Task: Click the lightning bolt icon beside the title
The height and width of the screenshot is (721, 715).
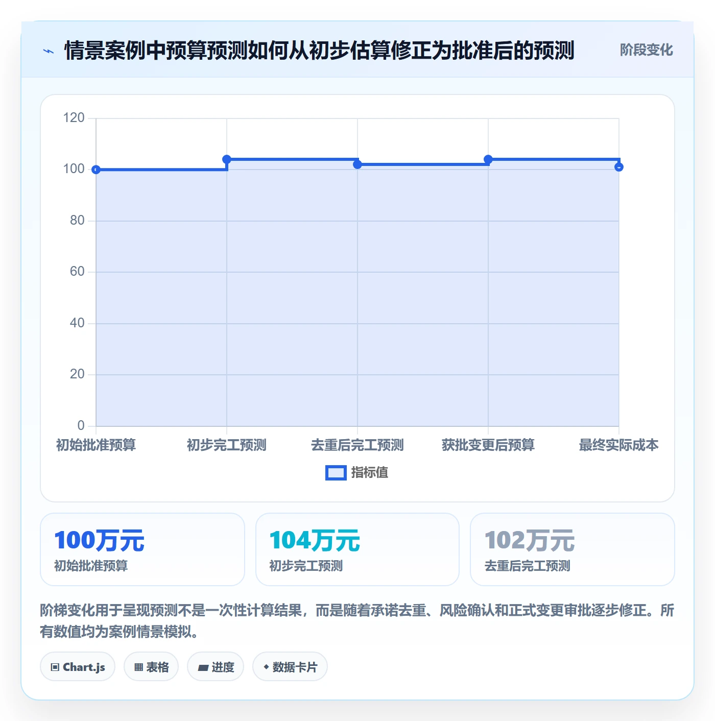Action: 49,51
